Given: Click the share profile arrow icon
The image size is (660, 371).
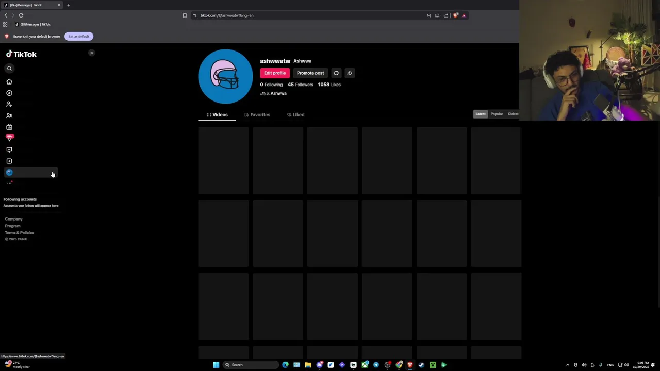Looking at the screenshot, I should point(350,73).
